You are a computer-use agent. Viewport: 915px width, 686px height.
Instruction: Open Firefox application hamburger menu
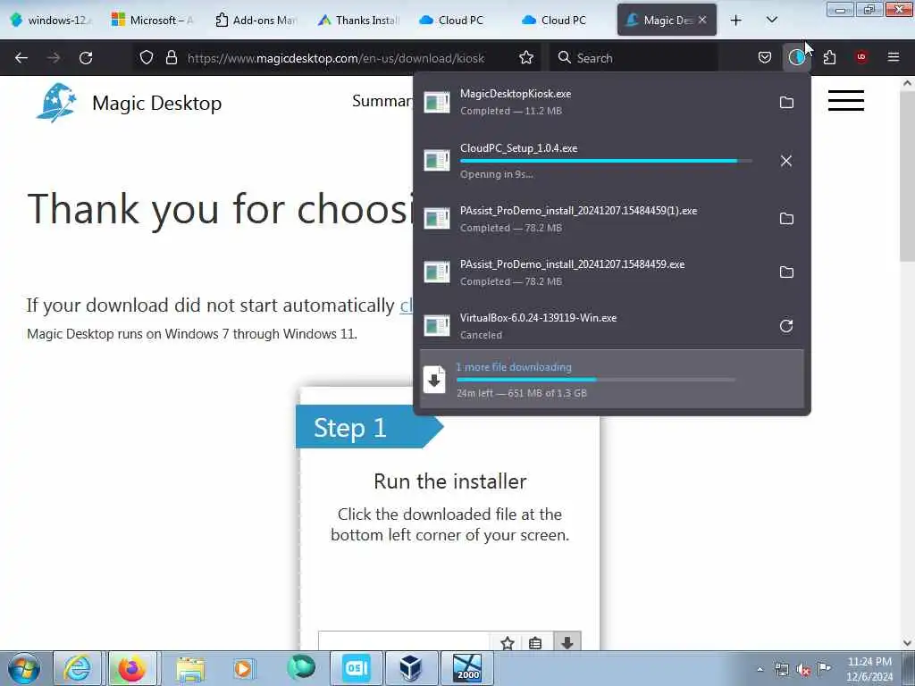pyautogui.click(x=893, y=57)
